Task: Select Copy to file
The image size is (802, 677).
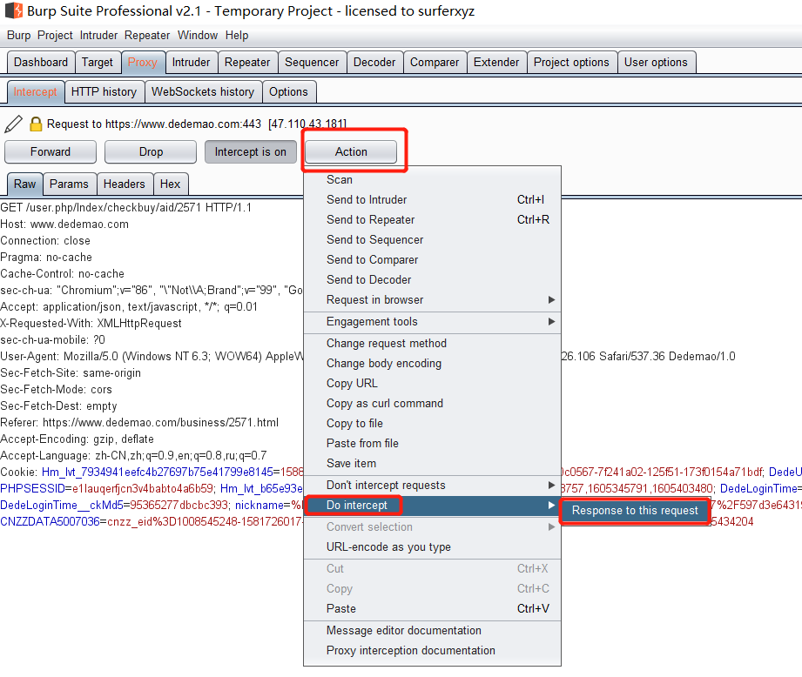Action: 432,424
